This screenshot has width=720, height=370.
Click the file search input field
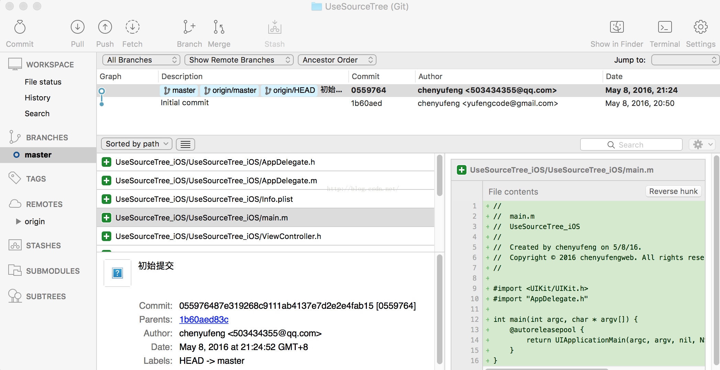[631, 145]
